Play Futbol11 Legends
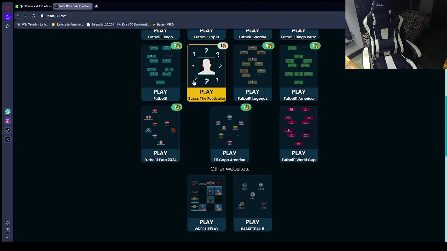 (252, 94)
